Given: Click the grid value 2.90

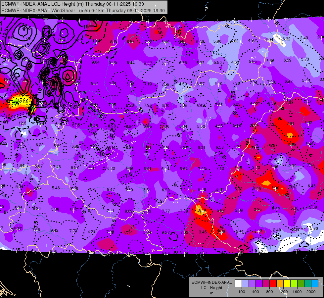Looking at the screenshot, I should [292, 166].
